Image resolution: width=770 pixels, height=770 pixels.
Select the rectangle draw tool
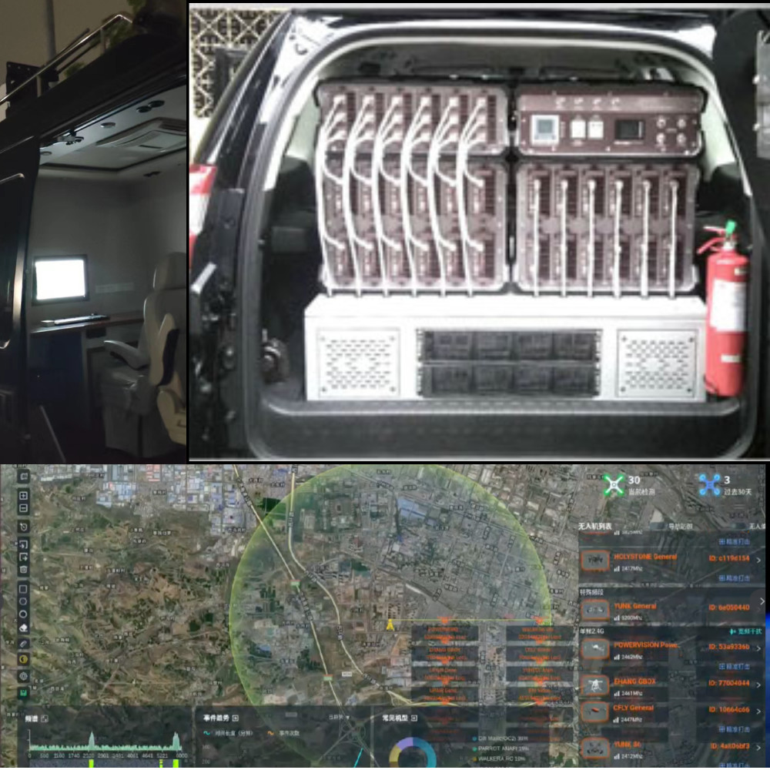click(23, 589)
